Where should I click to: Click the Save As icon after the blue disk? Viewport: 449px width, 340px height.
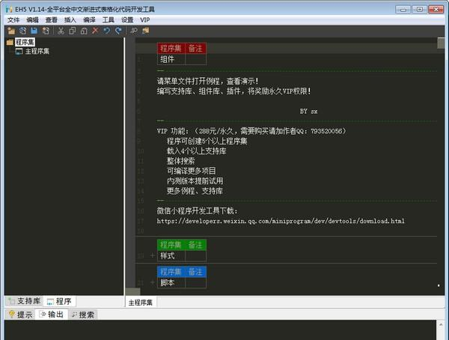coord(46,31)
